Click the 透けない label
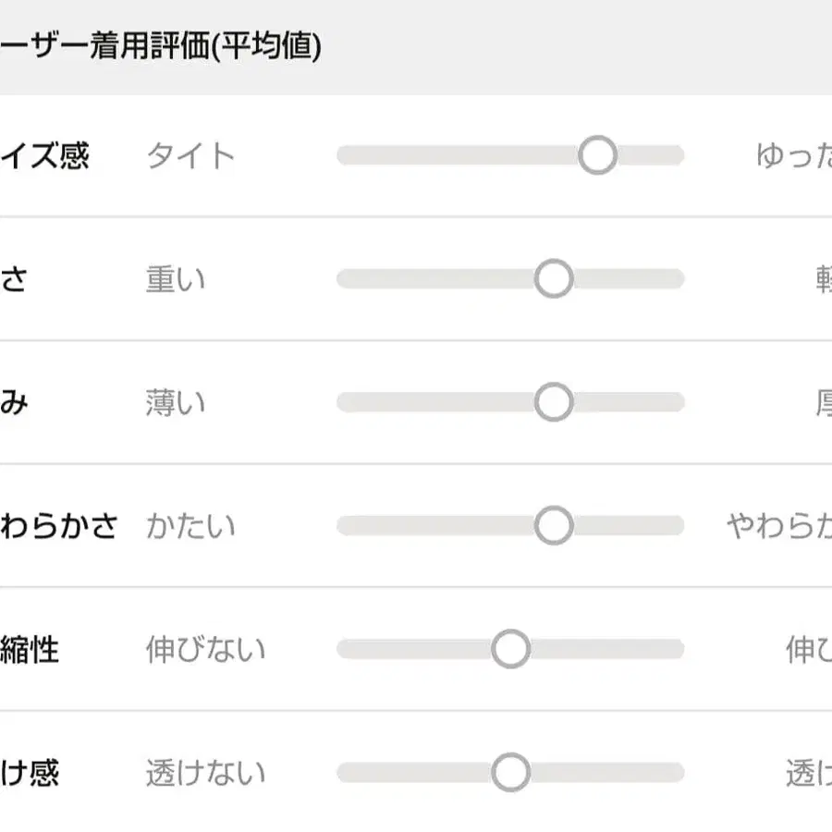Screen dimensions: 832x832 pyautogui.click(x=205, y=773)
